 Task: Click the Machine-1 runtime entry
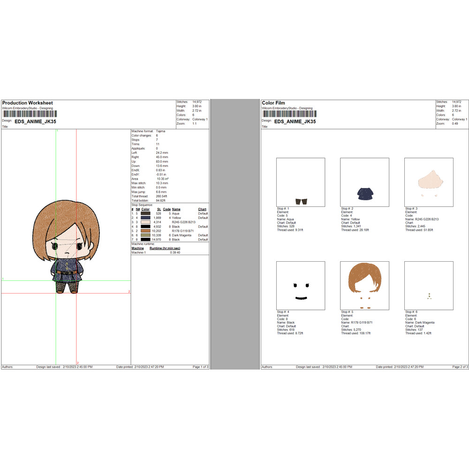[x=155, y=252]
